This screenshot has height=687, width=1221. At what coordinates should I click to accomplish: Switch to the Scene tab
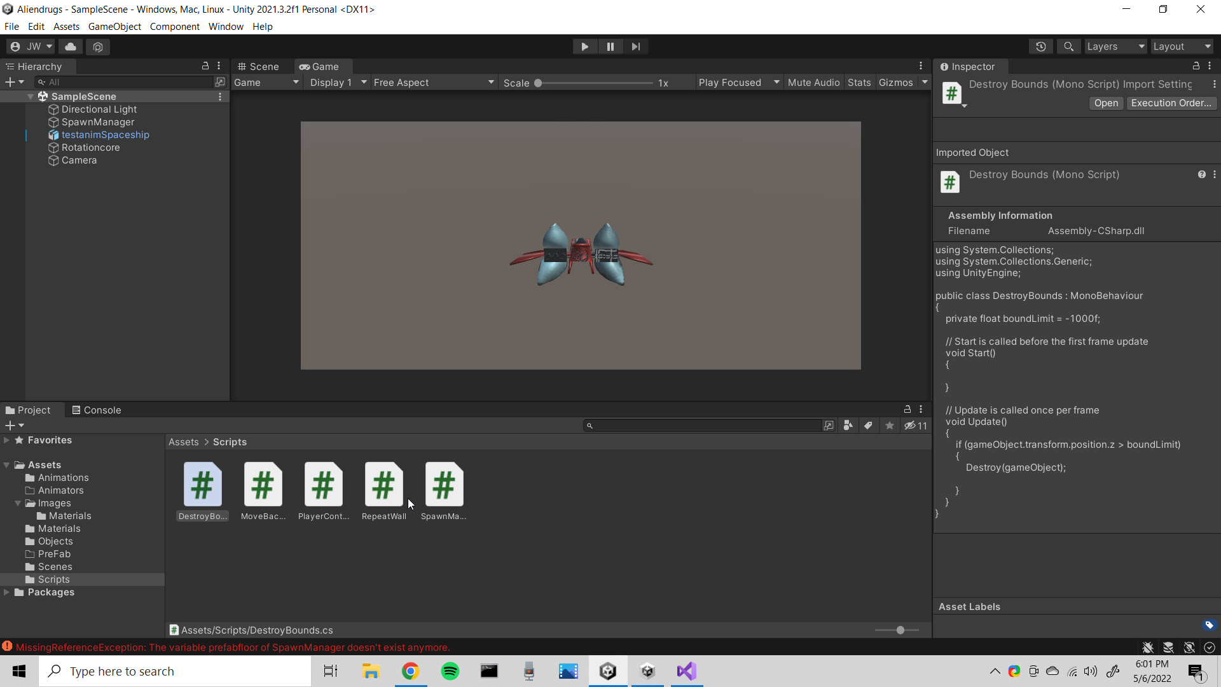[x=258, y=67]
